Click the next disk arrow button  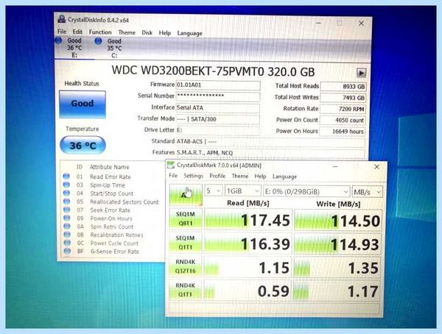click(x=361, y=73)
